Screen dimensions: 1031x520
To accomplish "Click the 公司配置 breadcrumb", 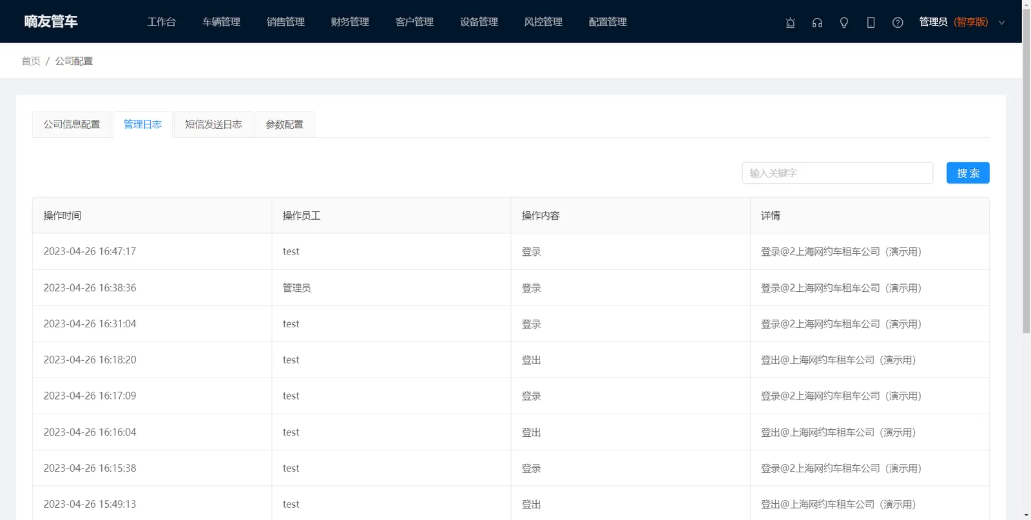I will (x=73, y=61).
